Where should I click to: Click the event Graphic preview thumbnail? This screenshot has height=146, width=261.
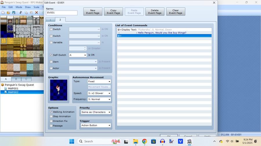point(59,90)
